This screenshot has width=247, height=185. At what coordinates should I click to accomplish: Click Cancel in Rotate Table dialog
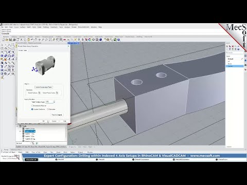pyautogui.click(x=54, y=121)
